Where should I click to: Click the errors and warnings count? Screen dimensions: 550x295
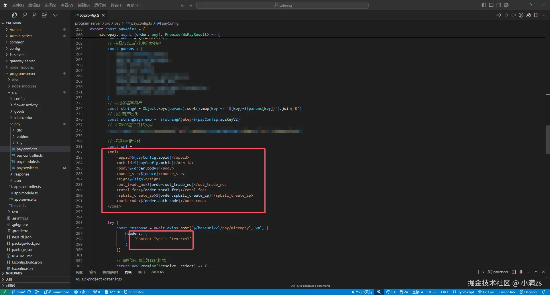pyautogui.click(x=81, y=292)
